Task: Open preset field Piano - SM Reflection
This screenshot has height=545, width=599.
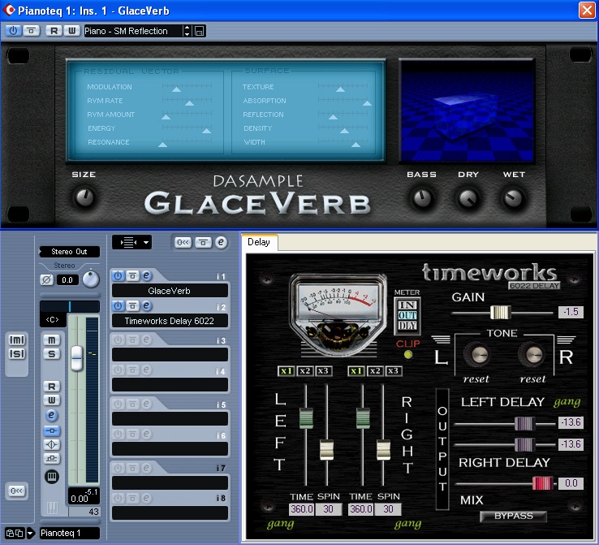Action: click(x=132, y=31)
